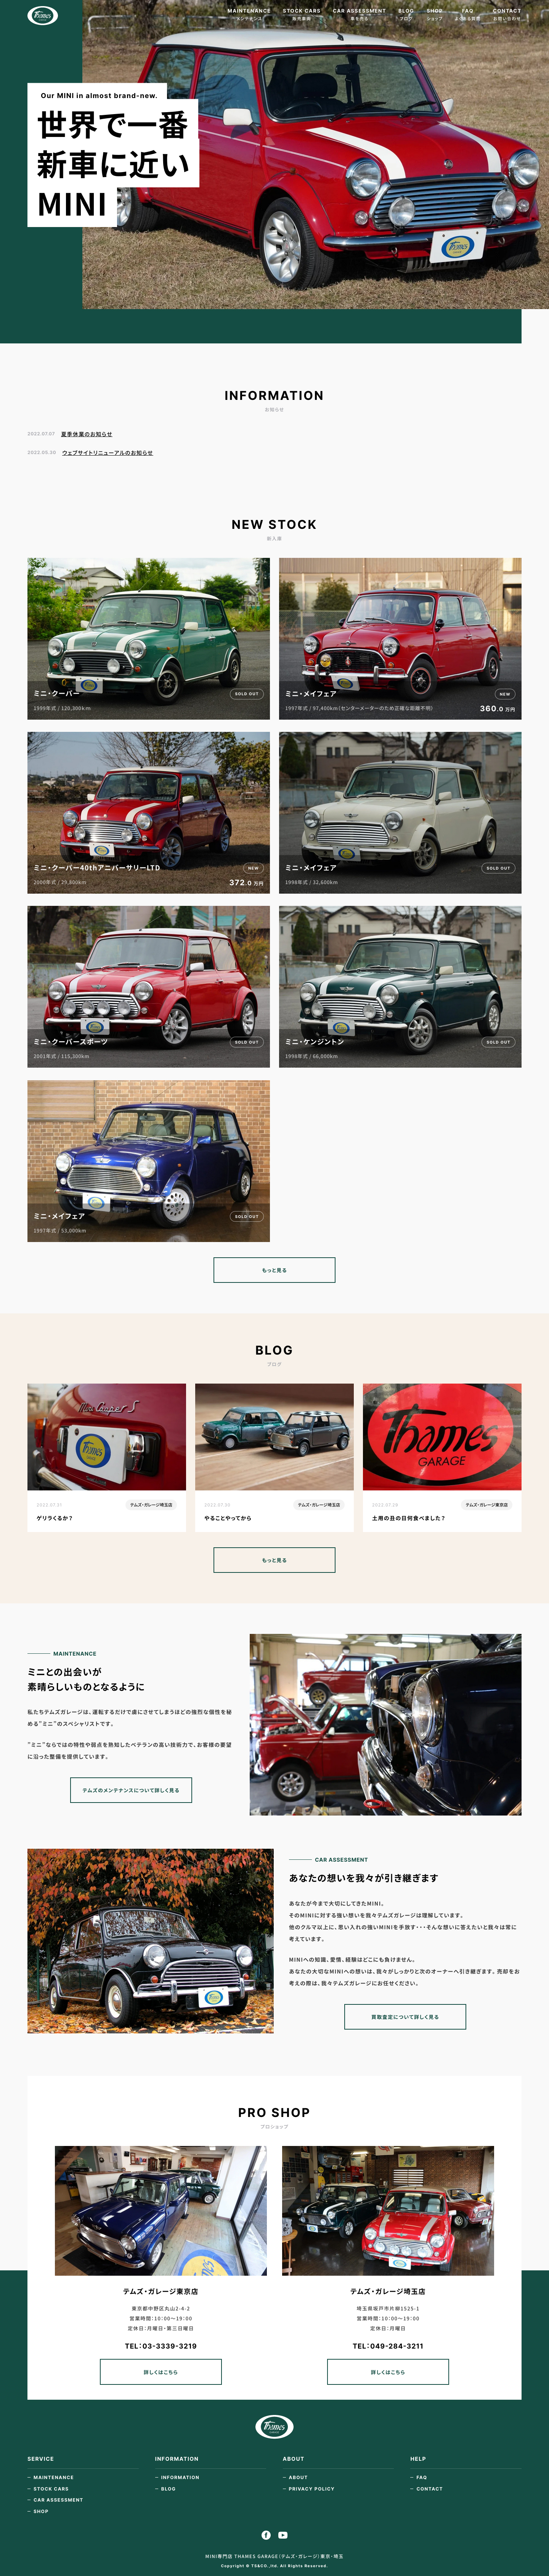549x2576 pixels.
Task: Open FAQ link in the footer Help column
Action: (x=421, y=2477)
